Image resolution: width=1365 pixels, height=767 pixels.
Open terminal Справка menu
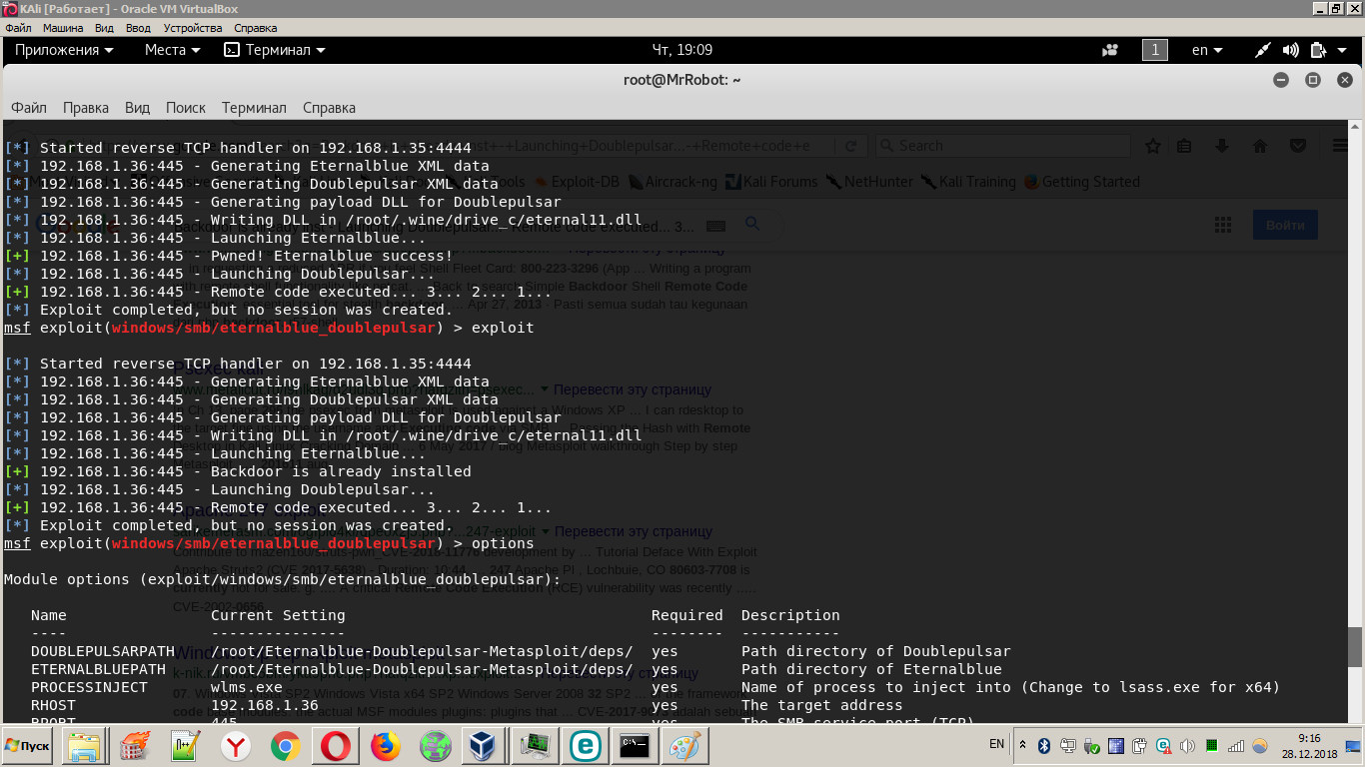coord(329,108)
